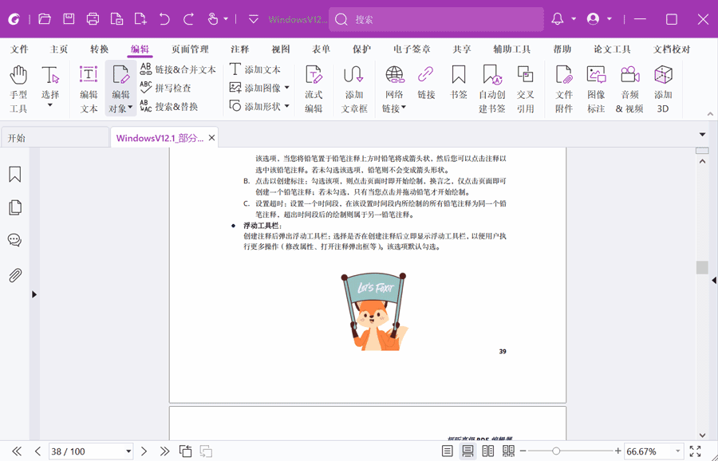Click the print icon in the title bar

click(93, 19)
